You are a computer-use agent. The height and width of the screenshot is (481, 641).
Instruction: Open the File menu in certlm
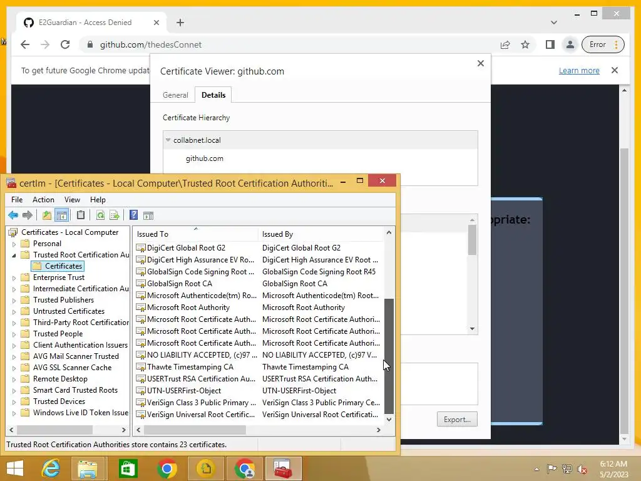(17, 200)
